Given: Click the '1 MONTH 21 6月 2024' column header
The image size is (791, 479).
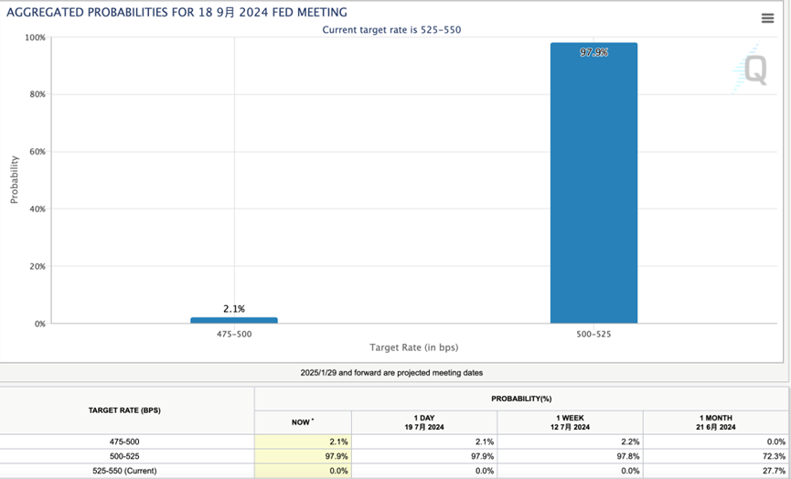Looking at the screenshot, I should (716, 422).
